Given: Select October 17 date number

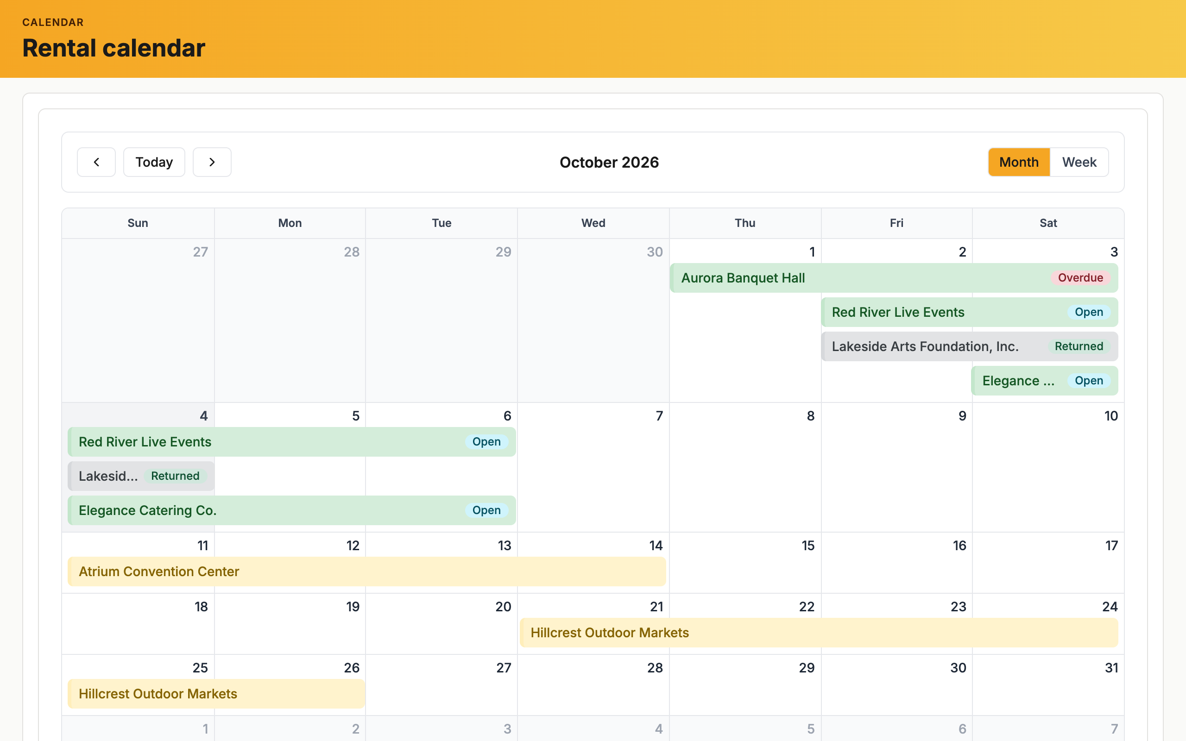Looking at the screenshot, I should click(x=1111, y=546).
